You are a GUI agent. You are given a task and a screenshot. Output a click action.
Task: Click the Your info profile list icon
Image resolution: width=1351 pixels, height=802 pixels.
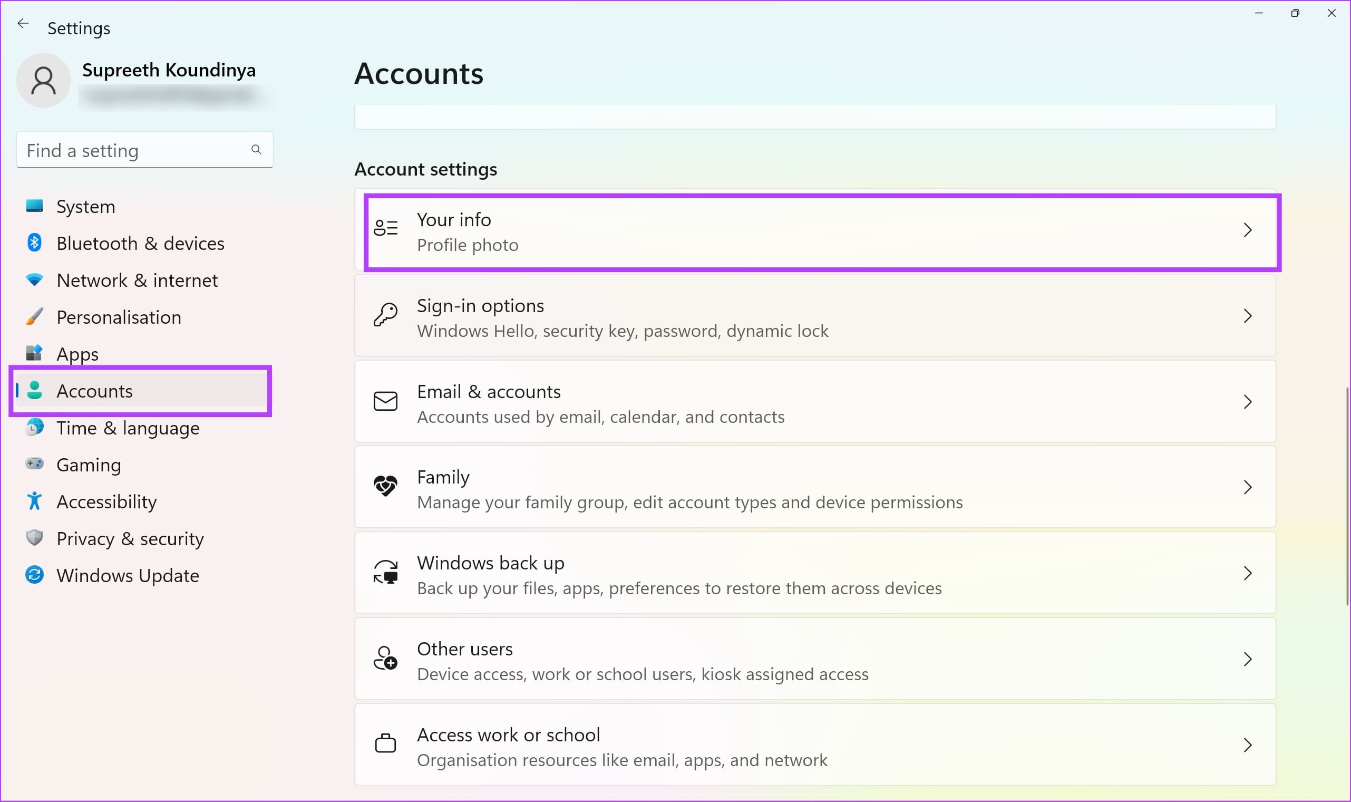coord(386,228)
